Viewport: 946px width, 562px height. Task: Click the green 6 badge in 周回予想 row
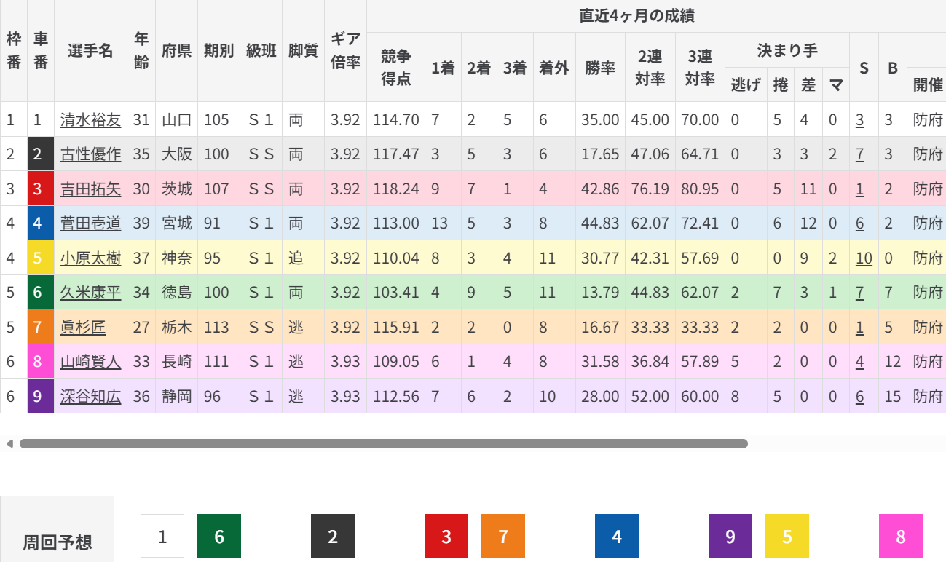[x=219, y=537]
